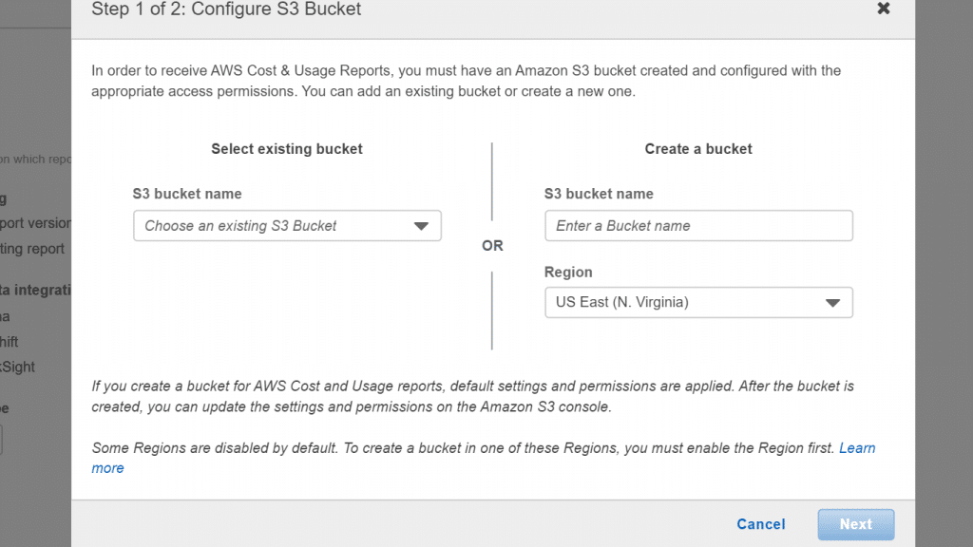Open the Region dropdown showing US East
The width and height of the screenshot is (973, 547).
tap(698, 303)
